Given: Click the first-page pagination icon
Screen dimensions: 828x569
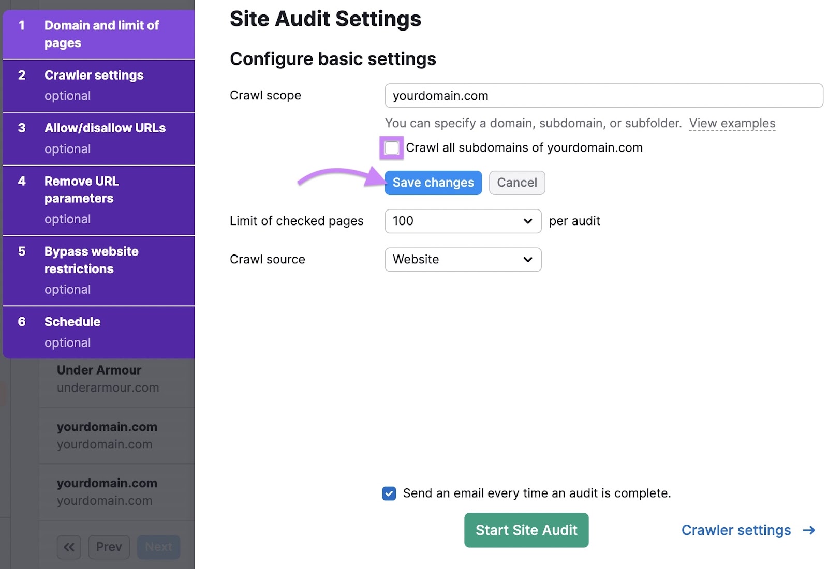Looking at the screenshot, I should coord(69,547).
